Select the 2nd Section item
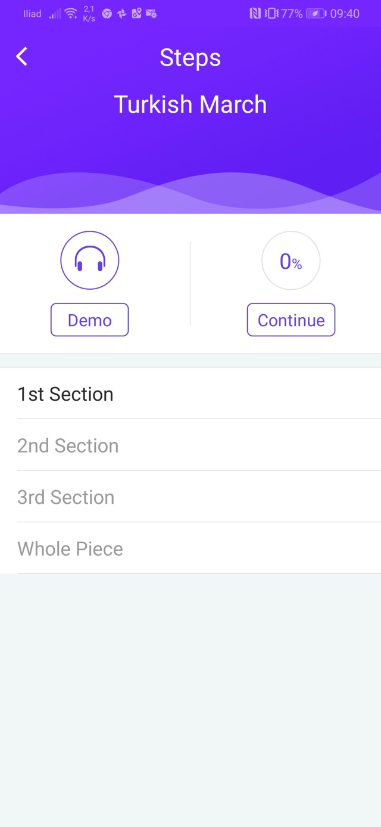 click(x=190, y=445)
